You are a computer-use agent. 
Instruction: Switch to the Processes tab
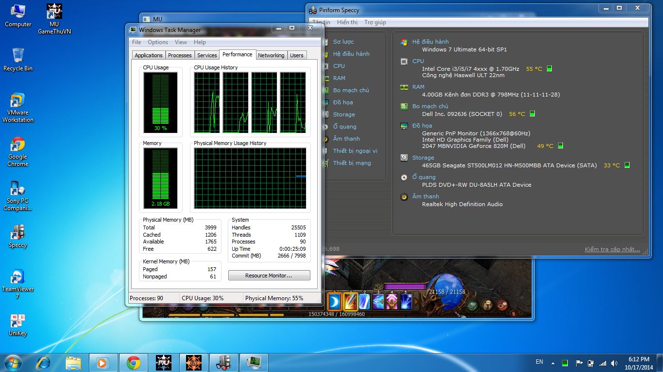pyautogui.click(x=180, y=55)
